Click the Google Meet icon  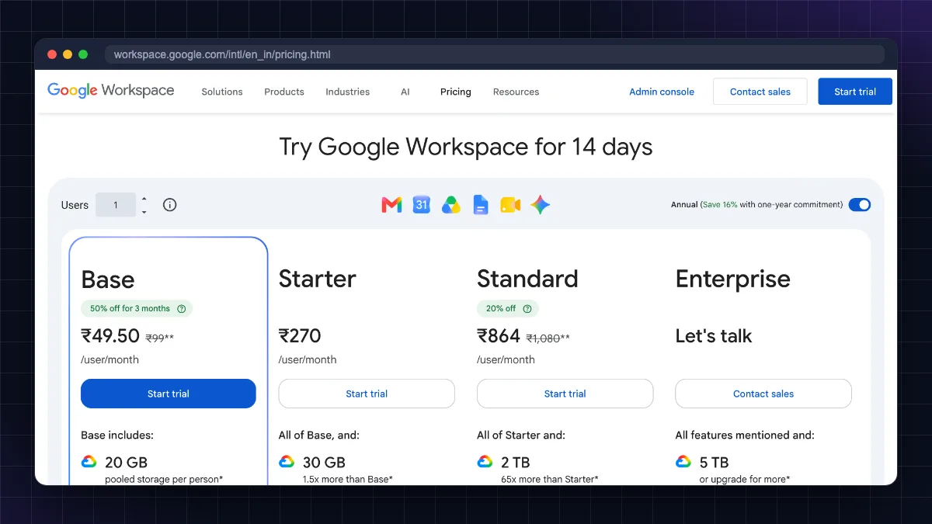click(510, 205)
